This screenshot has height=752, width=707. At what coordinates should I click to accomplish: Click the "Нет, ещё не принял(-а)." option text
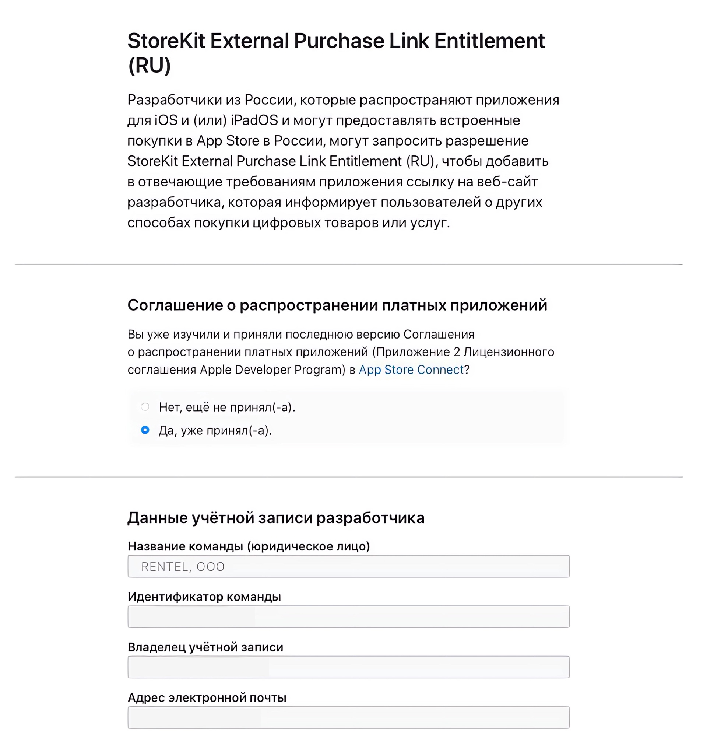(x=227, y=407)
